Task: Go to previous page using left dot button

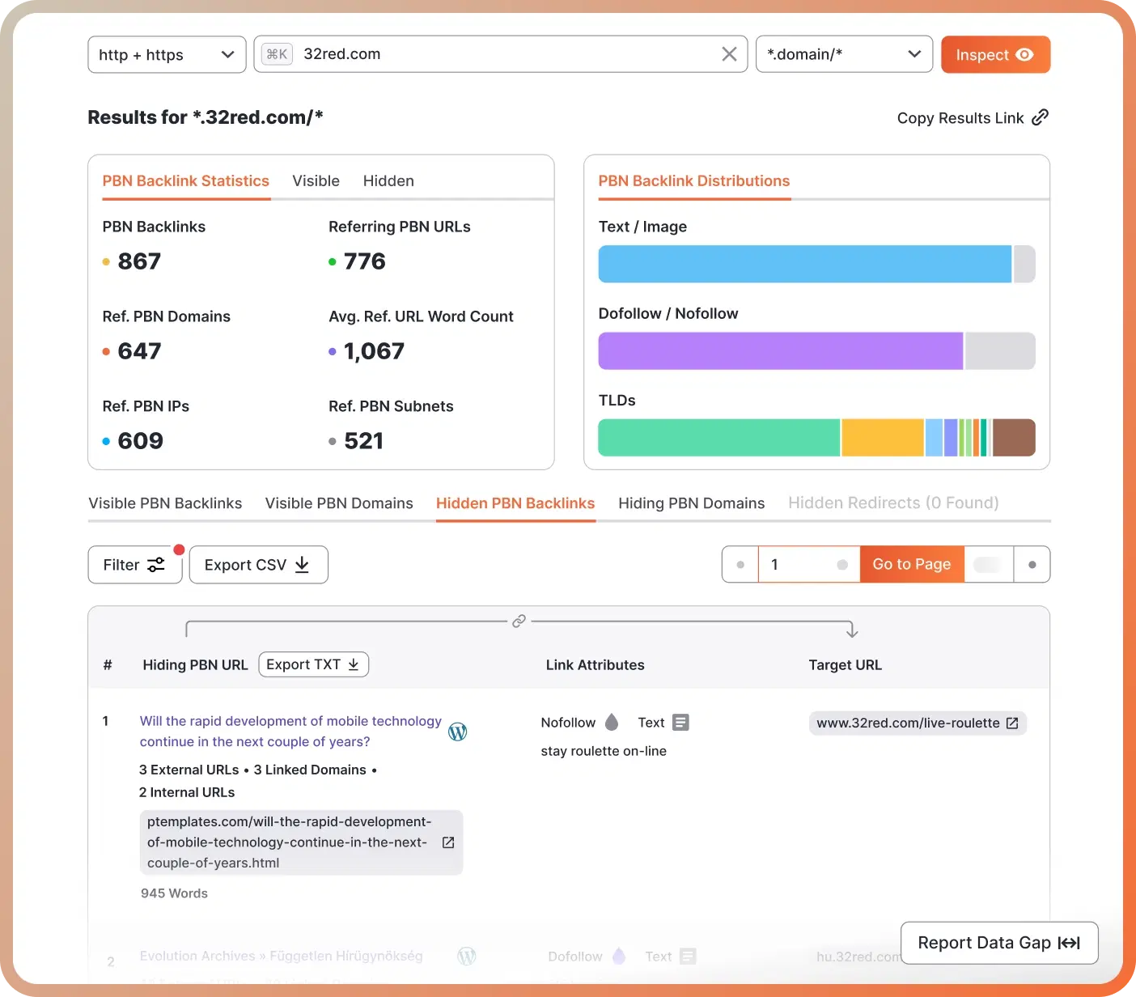Action: pos(740,564)
